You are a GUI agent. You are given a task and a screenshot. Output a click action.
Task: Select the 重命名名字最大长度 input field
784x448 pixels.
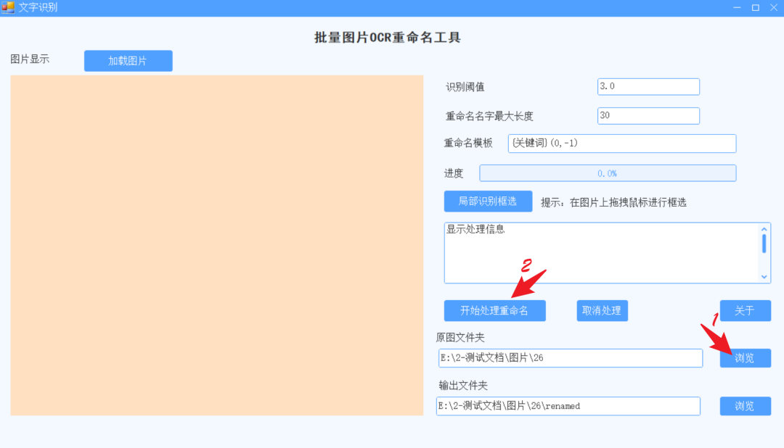pos(648,115)
